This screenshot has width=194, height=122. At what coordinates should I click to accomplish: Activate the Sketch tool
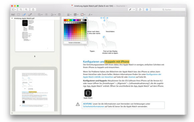click(24, 15)
